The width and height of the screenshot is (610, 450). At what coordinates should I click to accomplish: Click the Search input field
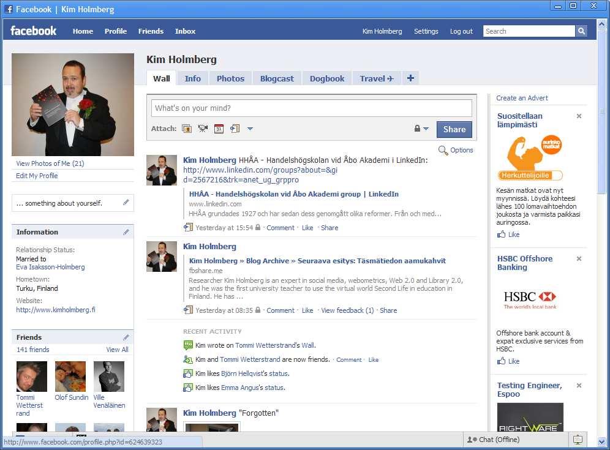[529, 31]
